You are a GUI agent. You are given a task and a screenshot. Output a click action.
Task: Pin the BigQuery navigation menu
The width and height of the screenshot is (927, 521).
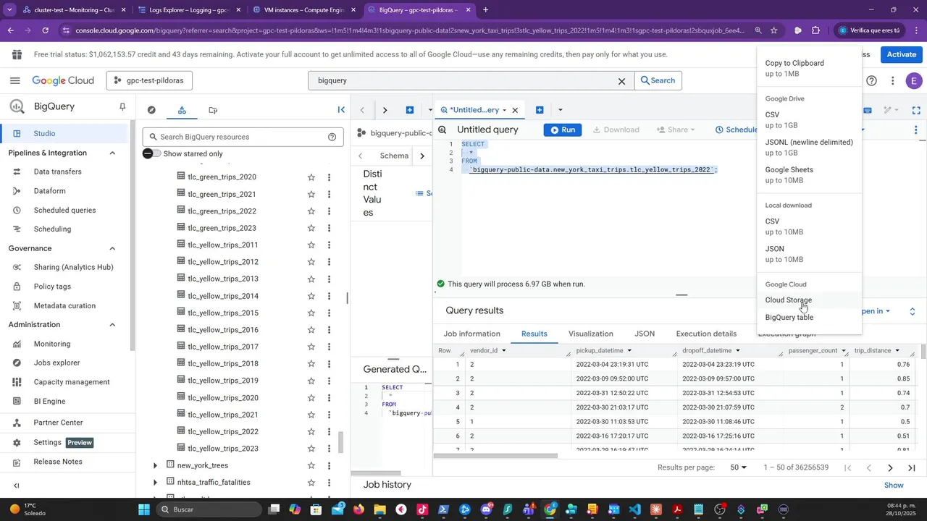[x=122, y=107]
